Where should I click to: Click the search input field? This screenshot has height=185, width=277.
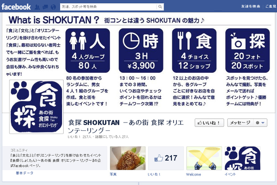point(108,7)
